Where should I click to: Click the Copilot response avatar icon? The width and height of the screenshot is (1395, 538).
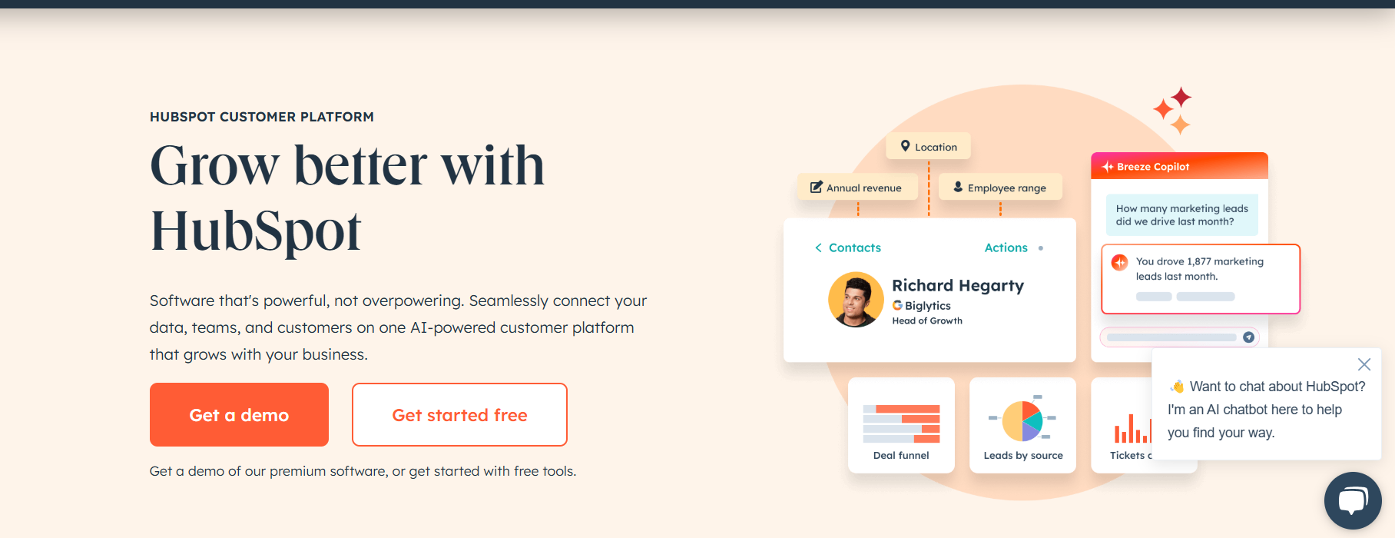coord(1120,262)
